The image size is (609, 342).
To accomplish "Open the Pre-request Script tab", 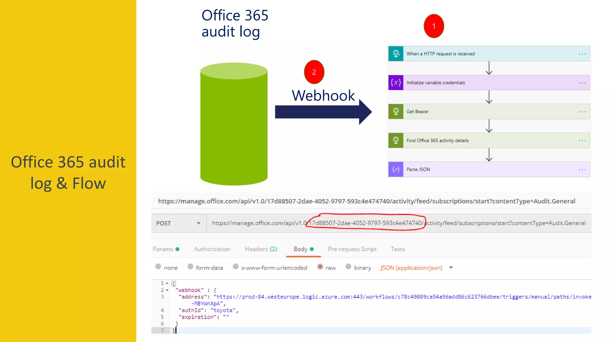I will coord(352,249).
